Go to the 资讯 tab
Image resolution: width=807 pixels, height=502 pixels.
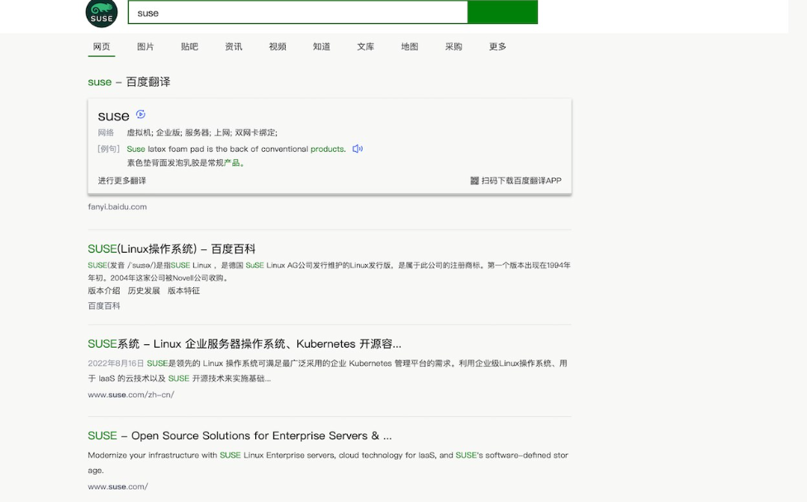point(233,46)
